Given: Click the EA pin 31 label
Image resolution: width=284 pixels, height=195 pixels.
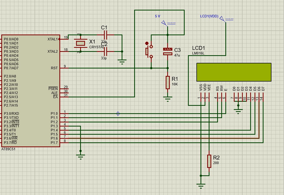Looking at the screenshot, I should 55,97.
